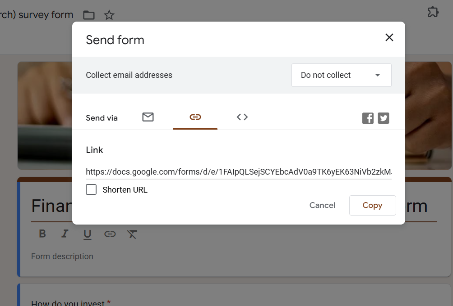Star the survey form

coord(109,15)
